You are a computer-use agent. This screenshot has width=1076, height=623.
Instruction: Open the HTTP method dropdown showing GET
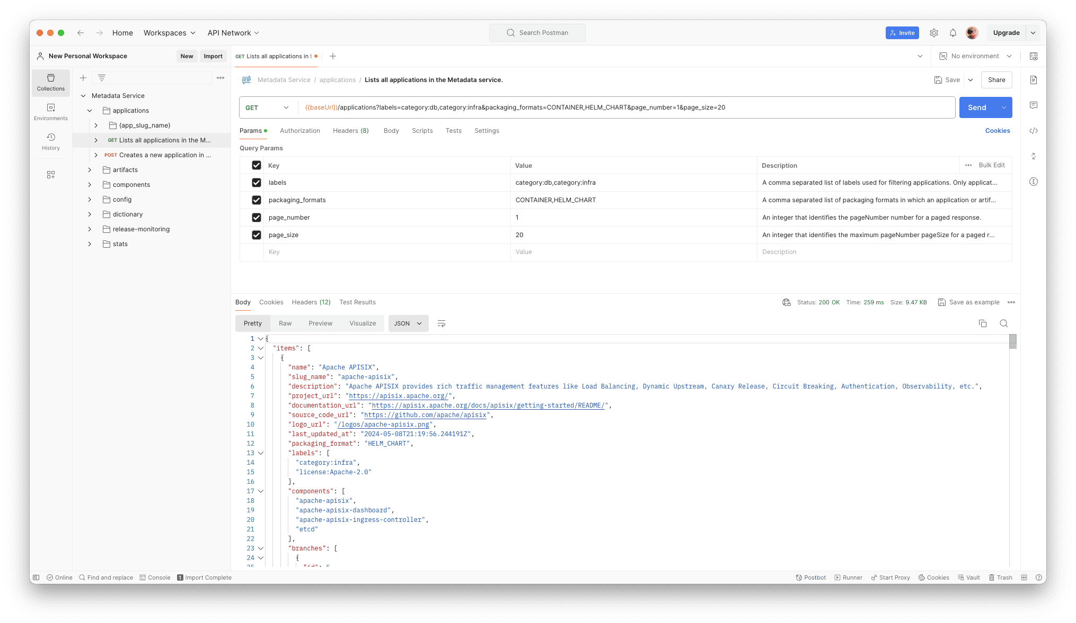coord(267,107)
